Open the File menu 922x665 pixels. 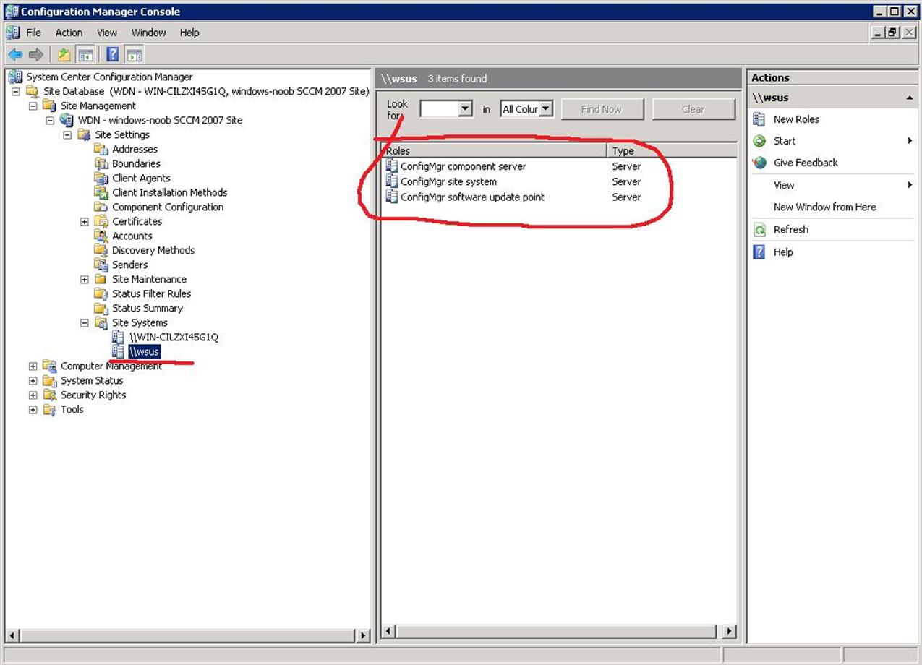(x=33, y=33)
